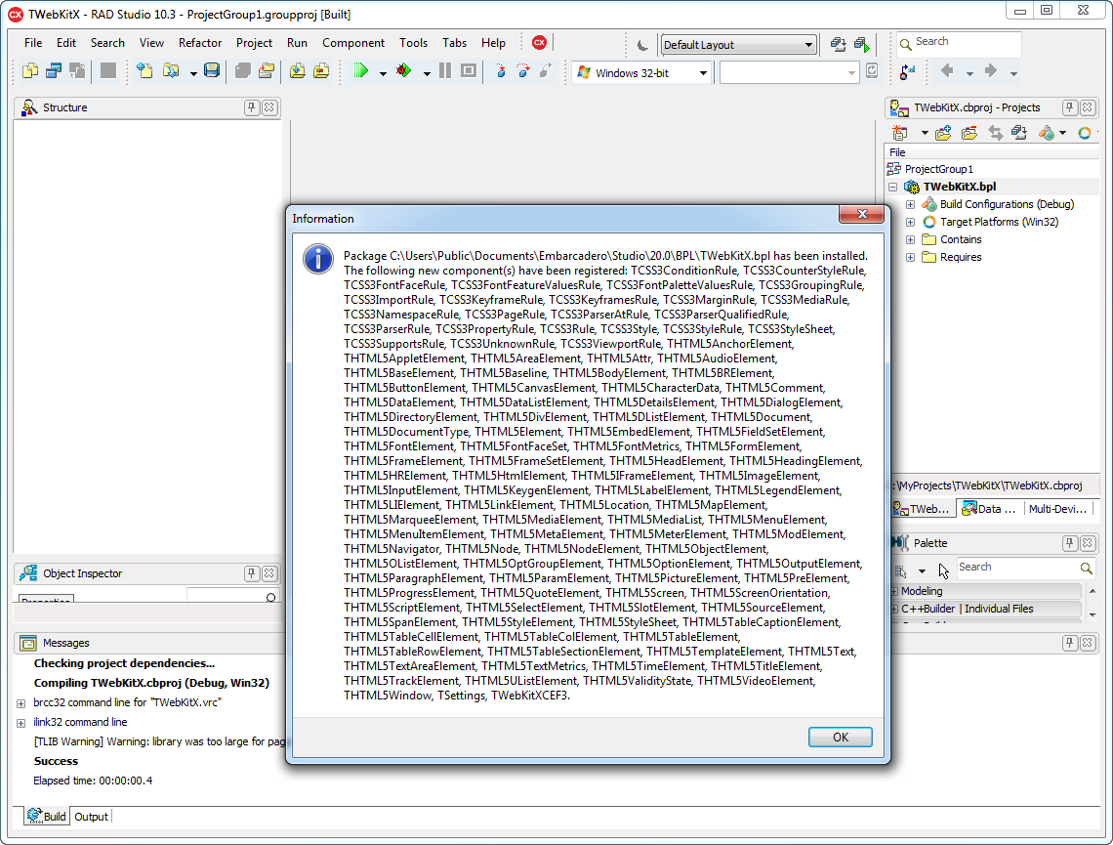The height and width of the screenshot is (845, 1113).
Task: Collapse the TWebKitX.bpl tree node
Action: click(893, 187)
